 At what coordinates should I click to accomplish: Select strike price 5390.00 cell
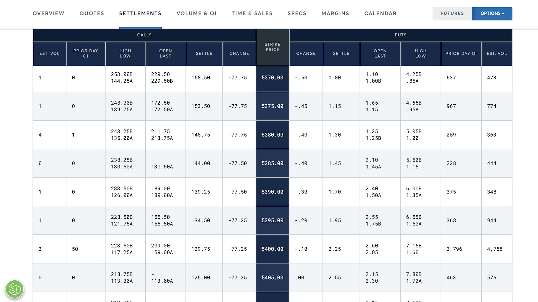272,192
